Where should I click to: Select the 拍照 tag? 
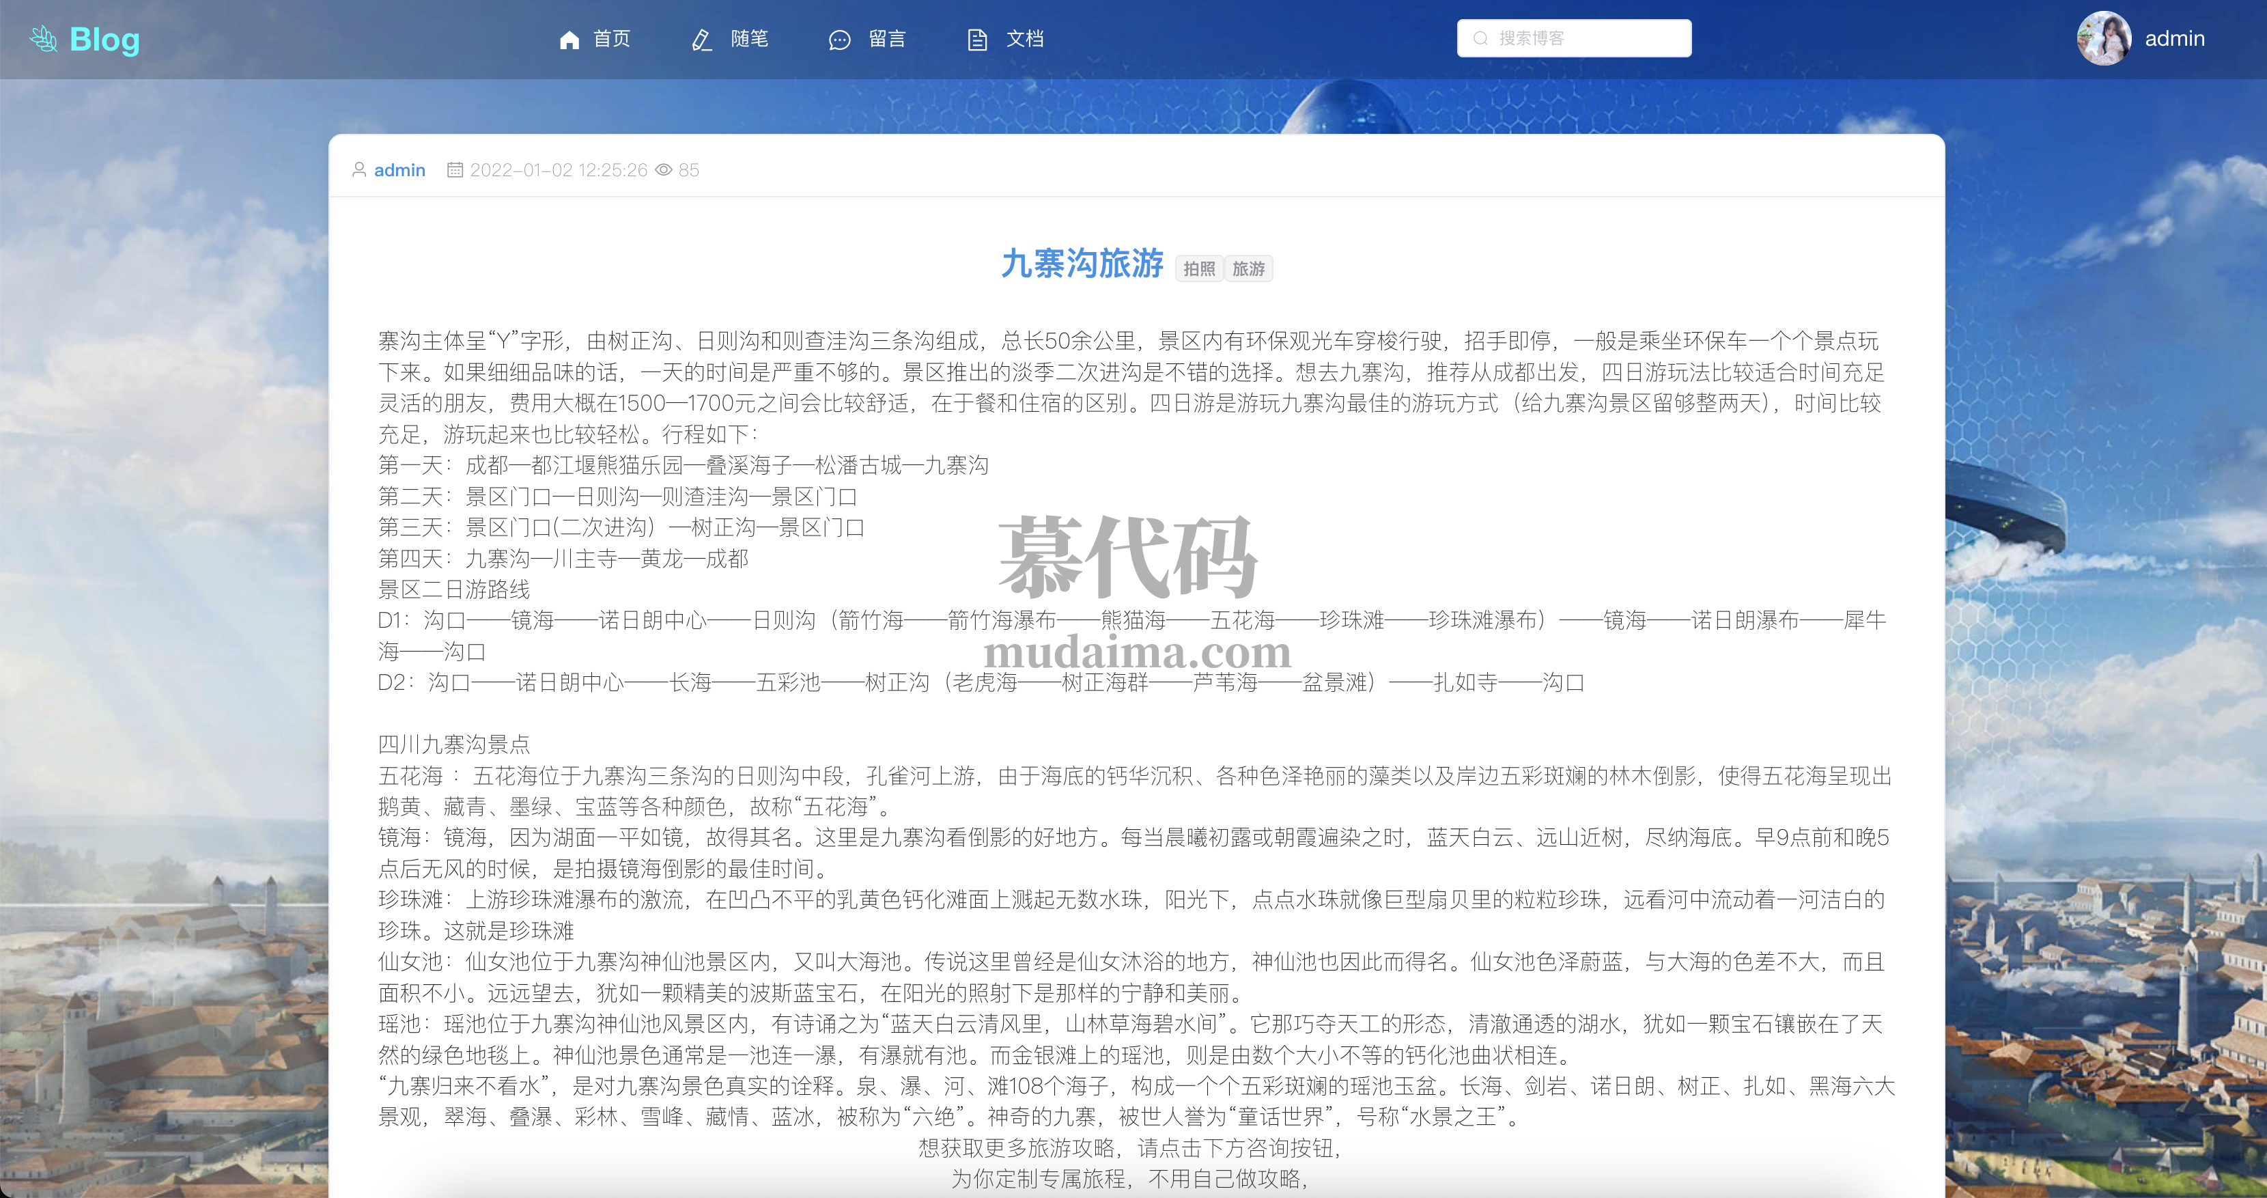1198,268
